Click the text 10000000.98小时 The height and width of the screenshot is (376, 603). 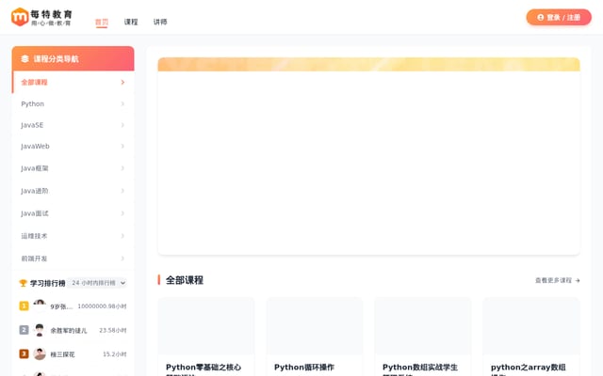coord(102,306)
